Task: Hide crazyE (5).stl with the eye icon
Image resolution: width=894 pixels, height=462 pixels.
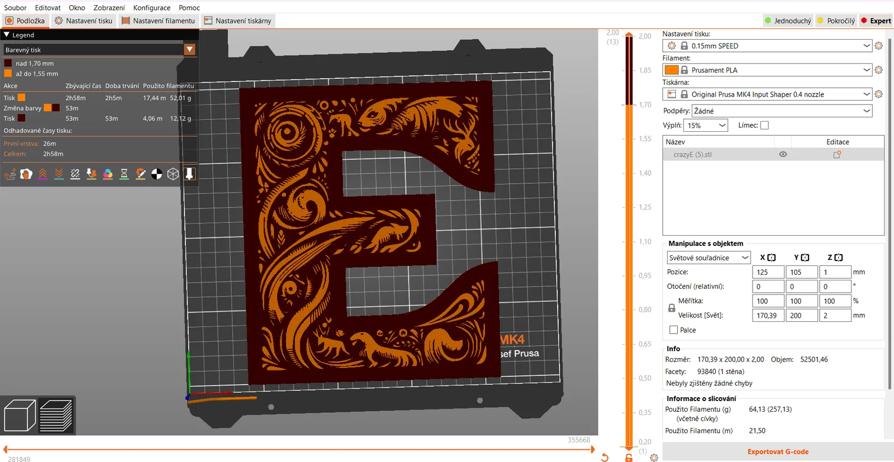Action: (783, 155)
